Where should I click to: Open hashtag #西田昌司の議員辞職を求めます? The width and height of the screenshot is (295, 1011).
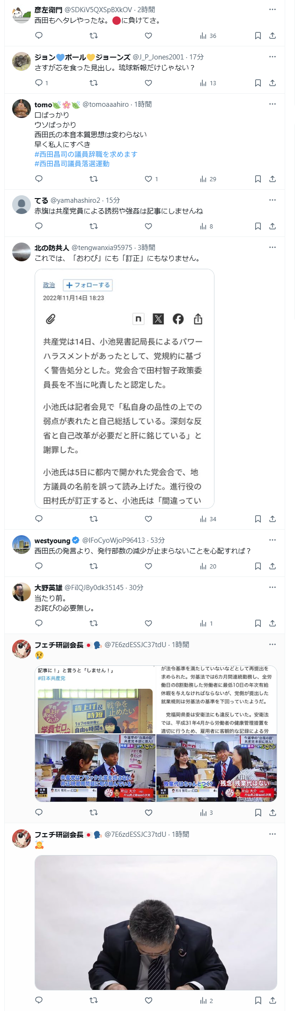tap(86, 154)
